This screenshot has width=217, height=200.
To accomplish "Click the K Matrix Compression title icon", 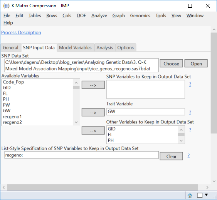I will (x=6, y=6).
